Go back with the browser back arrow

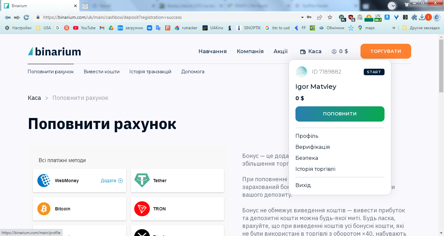[7, 17]
